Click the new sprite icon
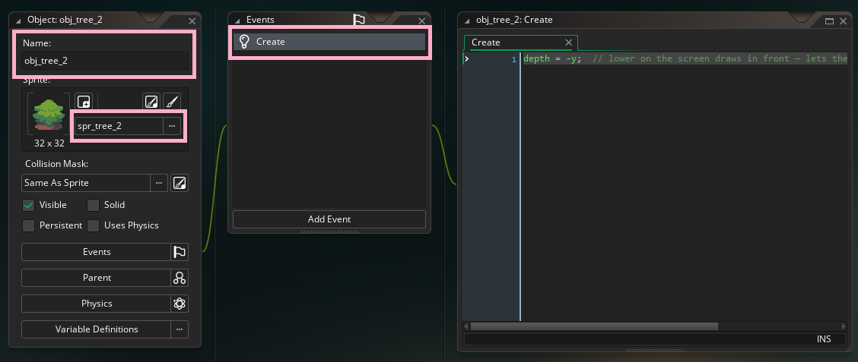Screen dimensions: 858x362 tap(83, 101)
